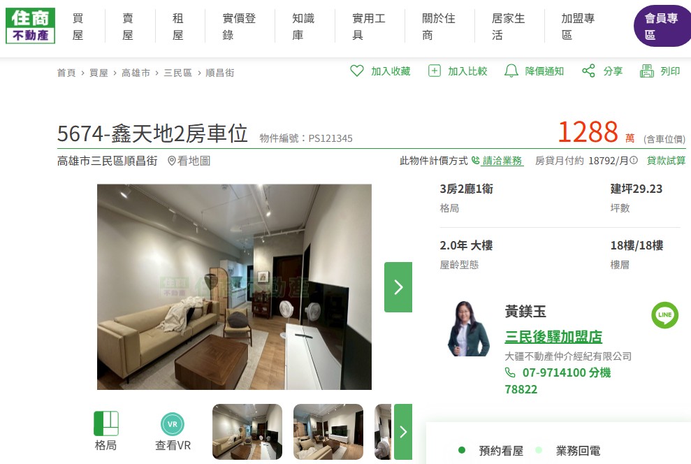Screen dimensions: 691x464
Task: Click the 會員專區 button
Action: (662, 27)
